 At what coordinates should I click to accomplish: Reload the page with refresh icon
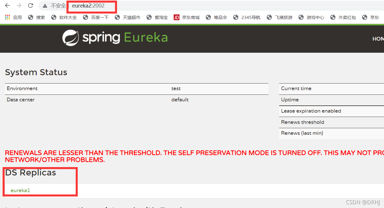click(x=30, y=5)
